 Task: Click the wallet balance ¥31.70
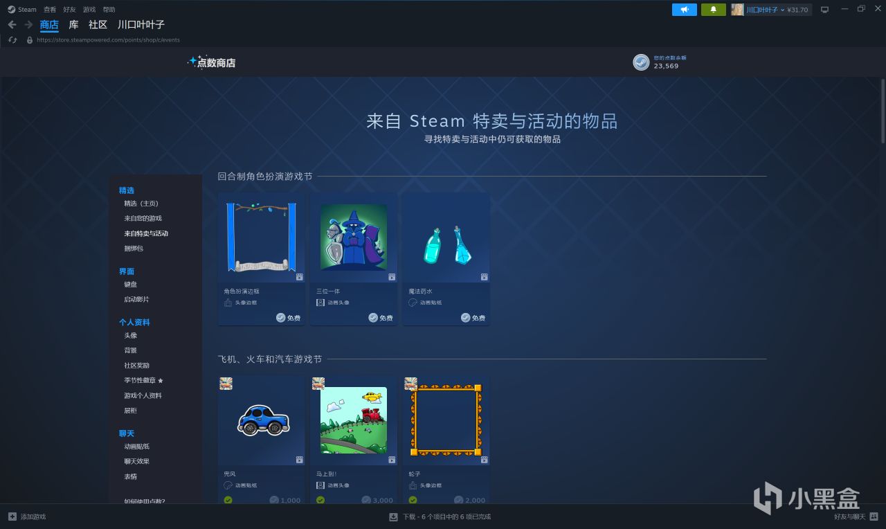[x=797, y=10]
